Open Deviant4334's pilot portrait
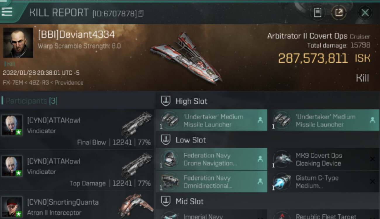Viewport: 380px width, 219px height. tap(18, 43)
